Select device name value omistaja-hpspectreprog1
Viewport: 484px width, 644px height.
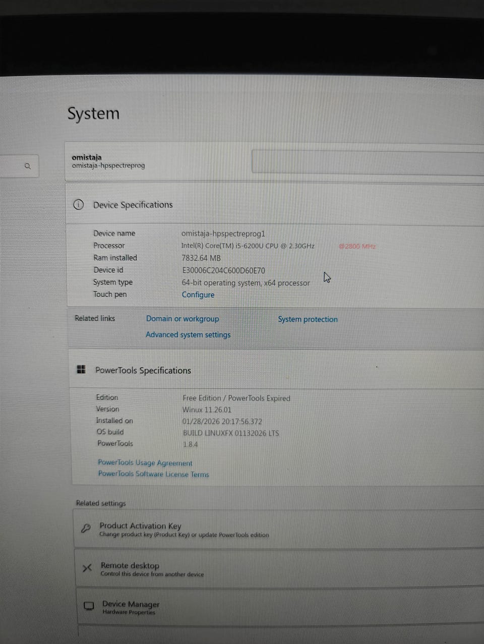[x=223, y=233]
